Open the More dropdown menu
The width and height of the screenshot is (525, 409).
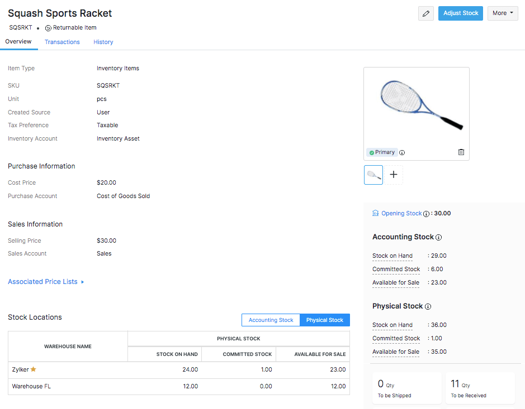[x=502, y=13]
